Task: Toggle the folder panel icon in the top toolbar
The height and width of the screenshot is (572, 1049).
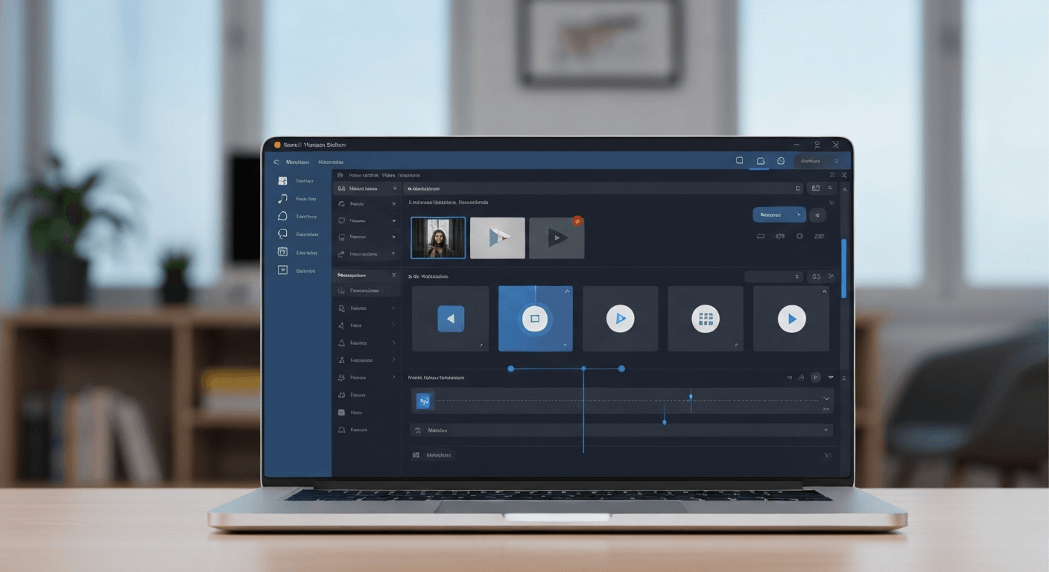Action: pyautogui.click(x=761, y=161)
